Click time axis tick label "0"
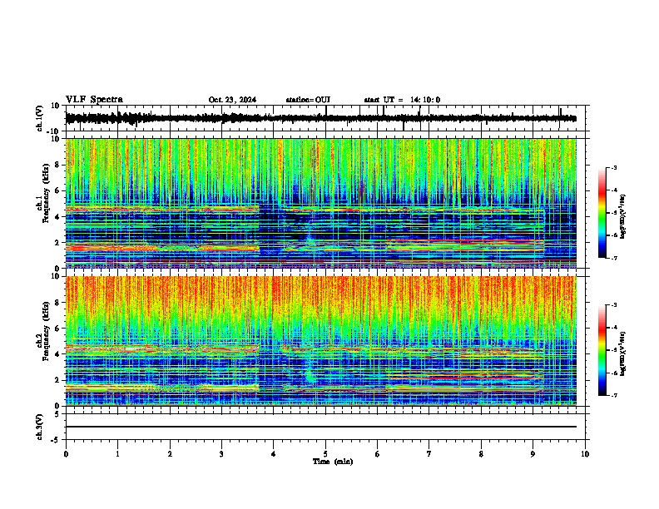Screen dimensions: 659x509 (66, 454)
